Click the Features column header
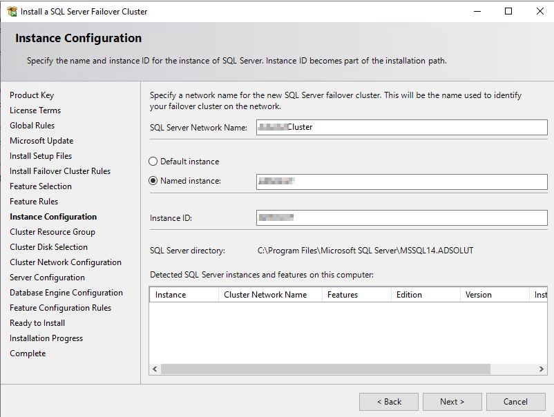This screenshot has width=554, height=417. pos(356,295)
